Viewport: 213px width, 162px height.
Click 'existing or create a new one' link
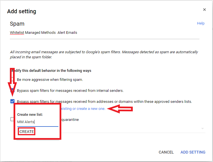83,109
